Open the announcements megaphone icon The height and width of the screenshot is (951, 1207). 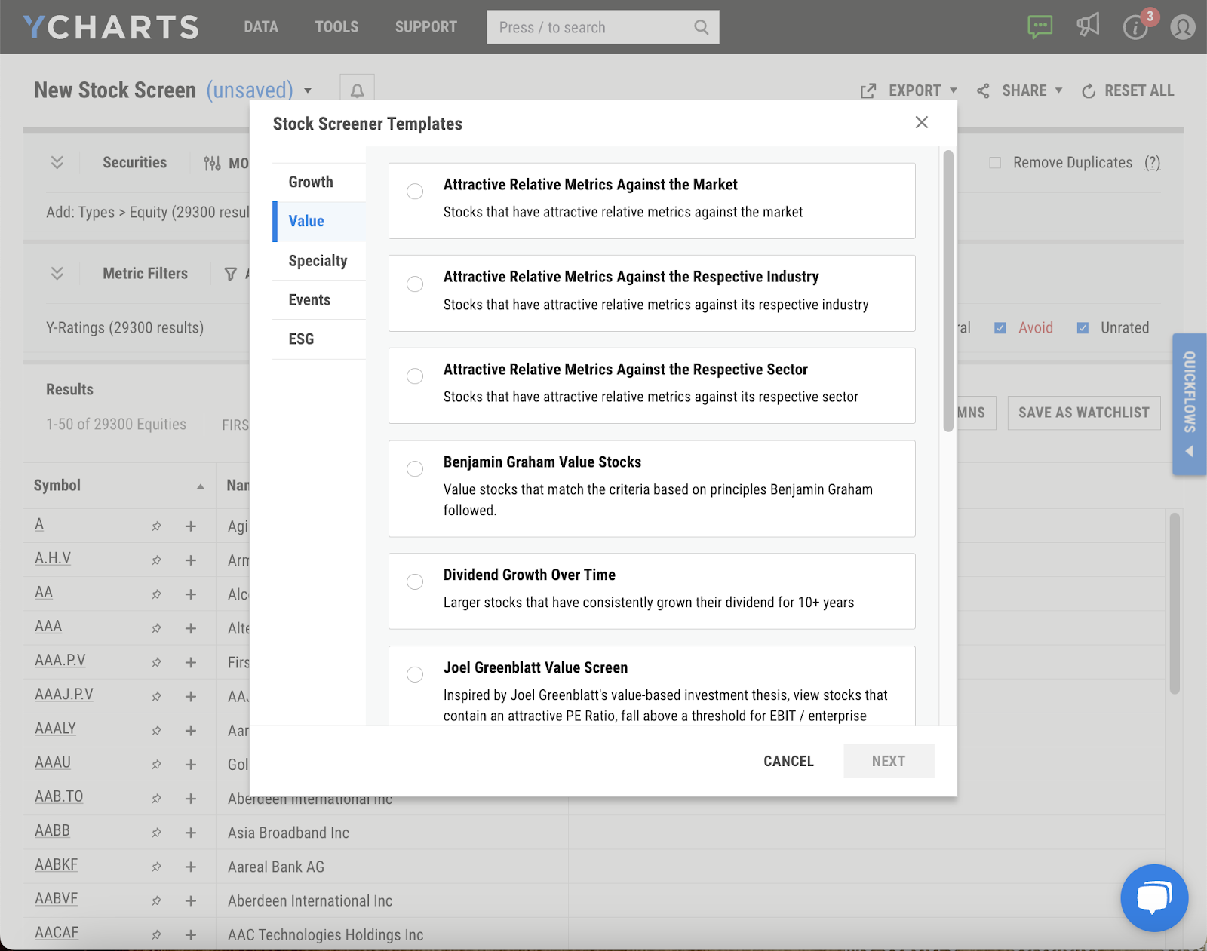(1088, 26)
